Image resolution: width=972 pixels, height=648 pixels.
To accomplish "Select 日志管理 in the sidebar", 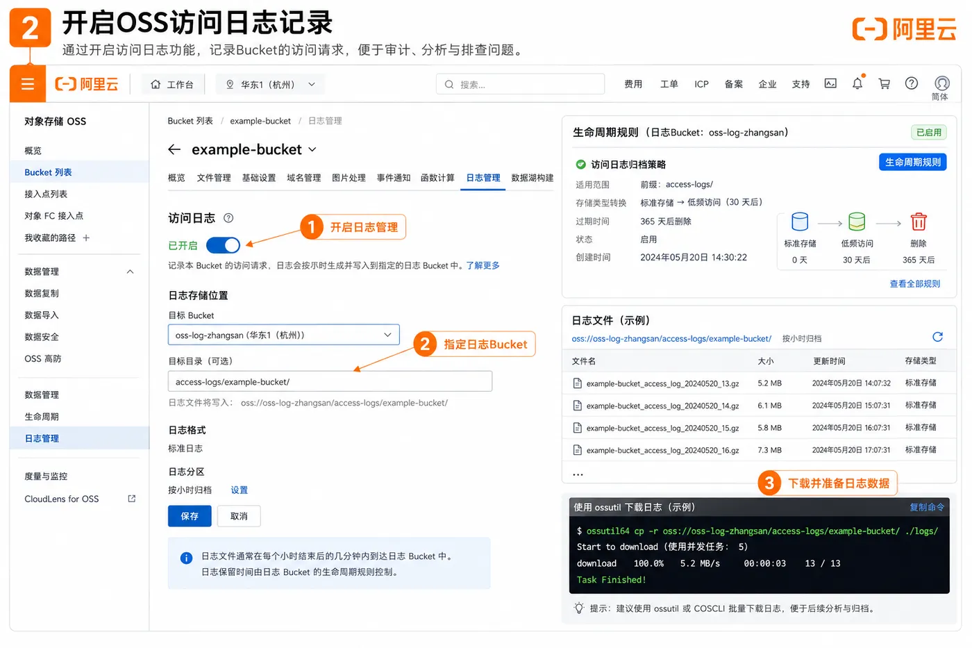I will 42,438.
